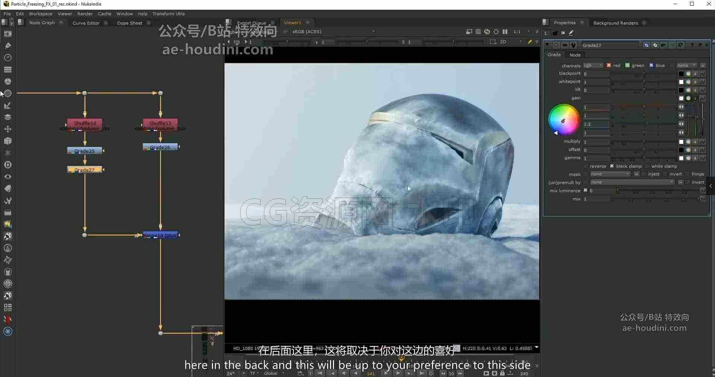Open the Render menu

pyautogui.click(x=85, y=14)
